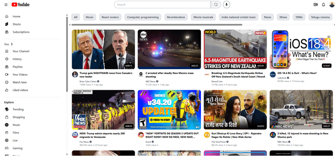Click the horizontal chips scrollbar

[x=157, y=25]
